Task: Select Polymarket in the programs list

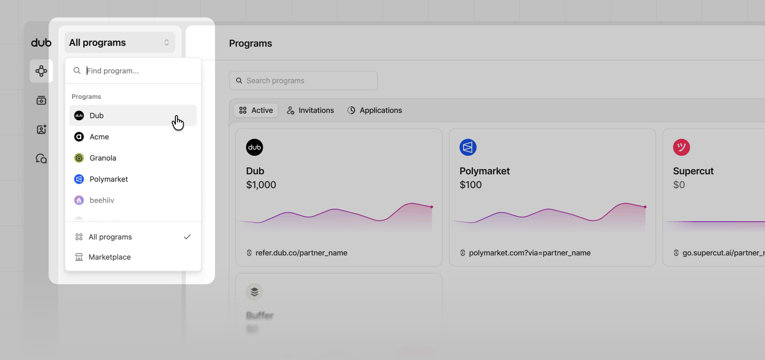Action: (133, 179)
